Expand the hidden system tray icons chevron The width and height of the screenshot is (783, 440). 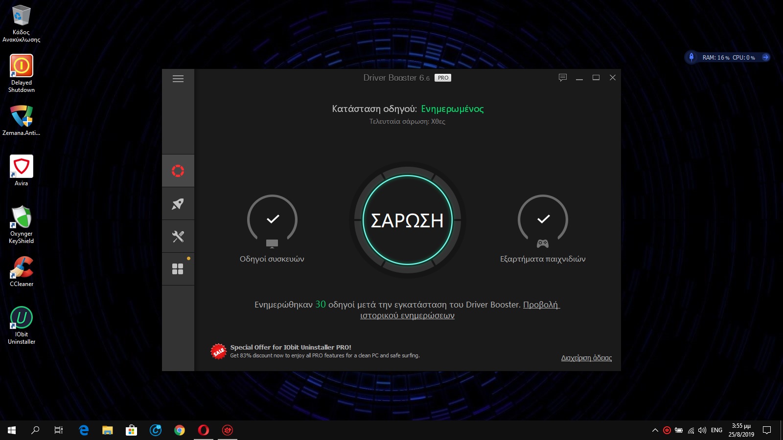click(655, 430)
